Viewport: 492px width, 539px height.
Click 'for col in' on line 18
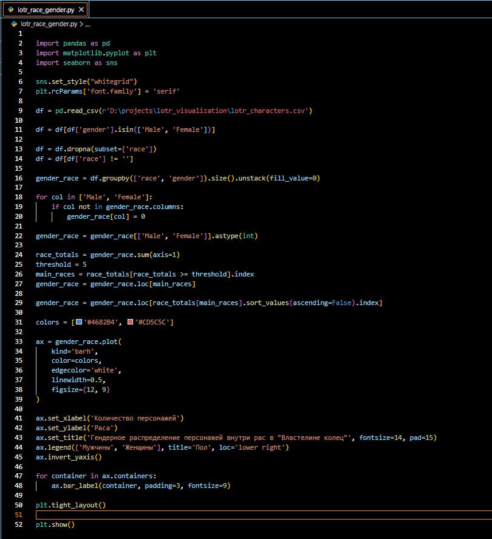(x=55, y=197)
